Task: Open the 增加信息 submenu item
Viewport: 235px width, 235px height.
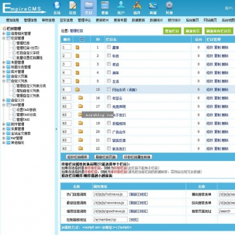Action: point(12,20)
